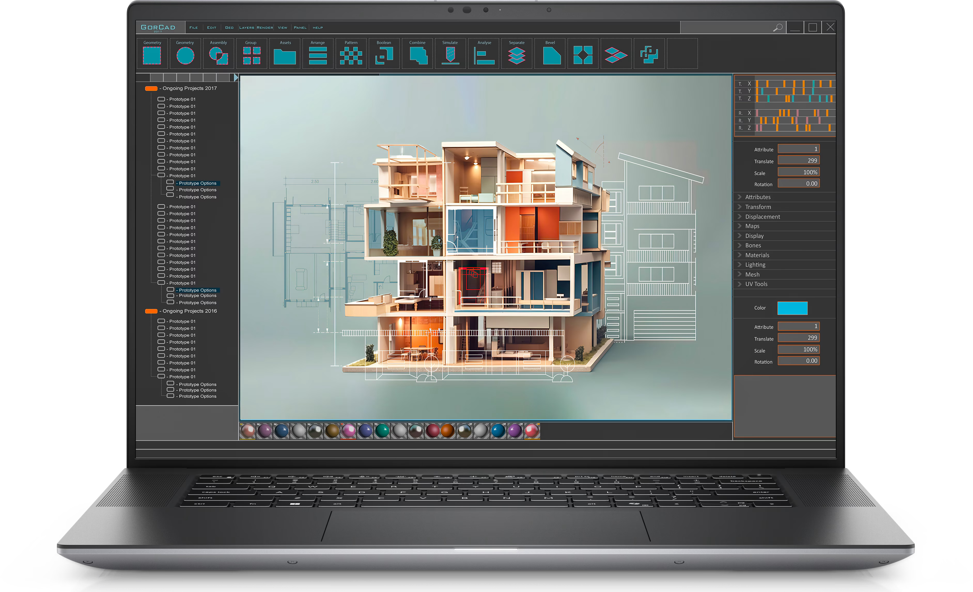This screenshot has width=973, height=592.
Task: Open the Panel menu
Action: pos(300,28)
